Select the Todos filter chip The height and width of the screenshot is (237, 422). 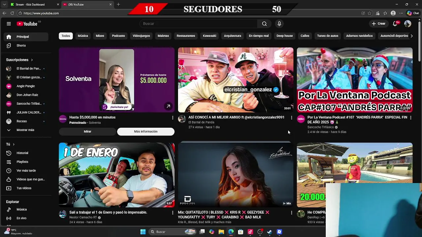pos(66,36)
